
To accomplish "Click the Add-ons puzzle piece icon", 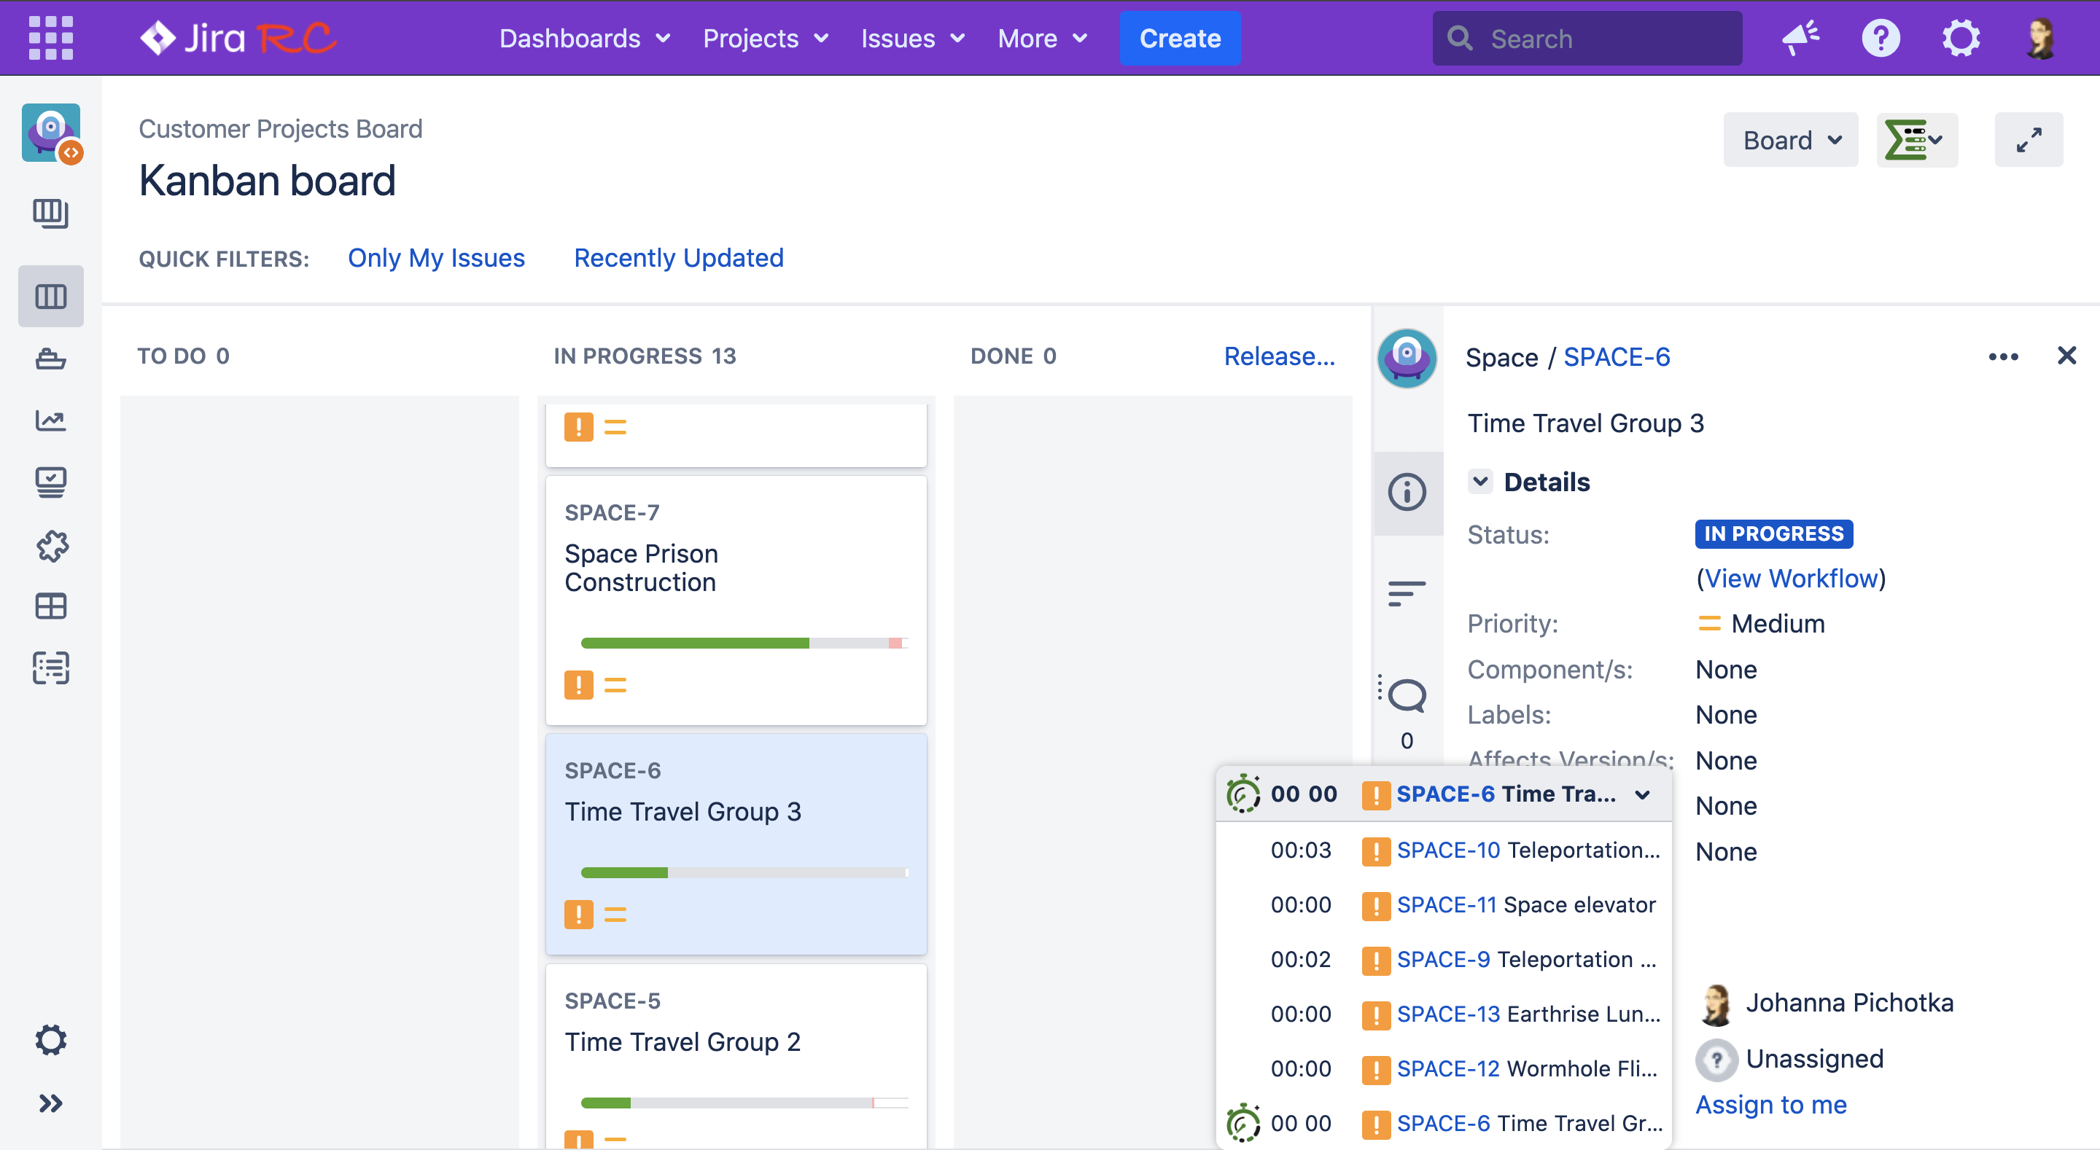I will point(50,545).
